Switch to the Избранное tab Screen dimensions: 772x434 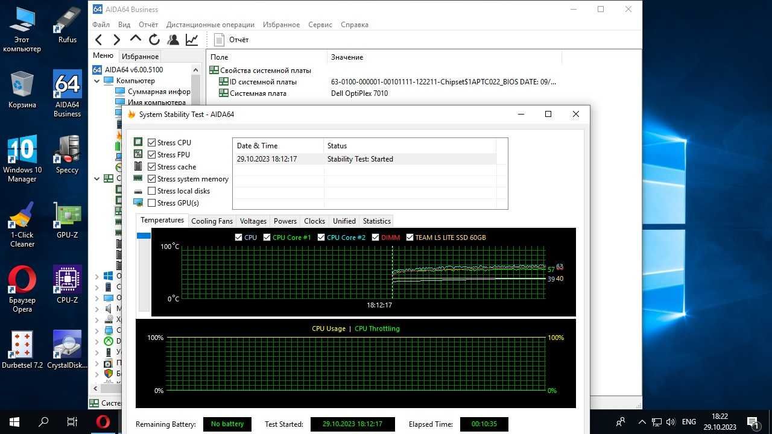(x=140, y=56)
